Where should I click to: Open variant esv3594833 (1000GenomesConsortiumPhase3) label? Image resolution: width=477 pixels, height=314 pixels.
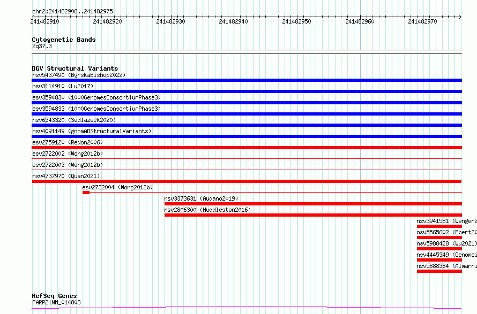[96, 109]
